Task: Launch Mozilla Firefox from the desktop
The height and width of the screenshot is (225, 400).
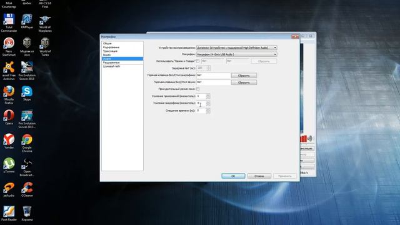Action: pyautogui.click(x=9, y=94)
